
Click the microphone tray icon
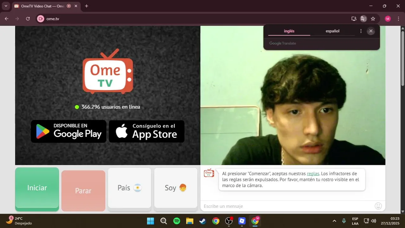click(344, 221)
